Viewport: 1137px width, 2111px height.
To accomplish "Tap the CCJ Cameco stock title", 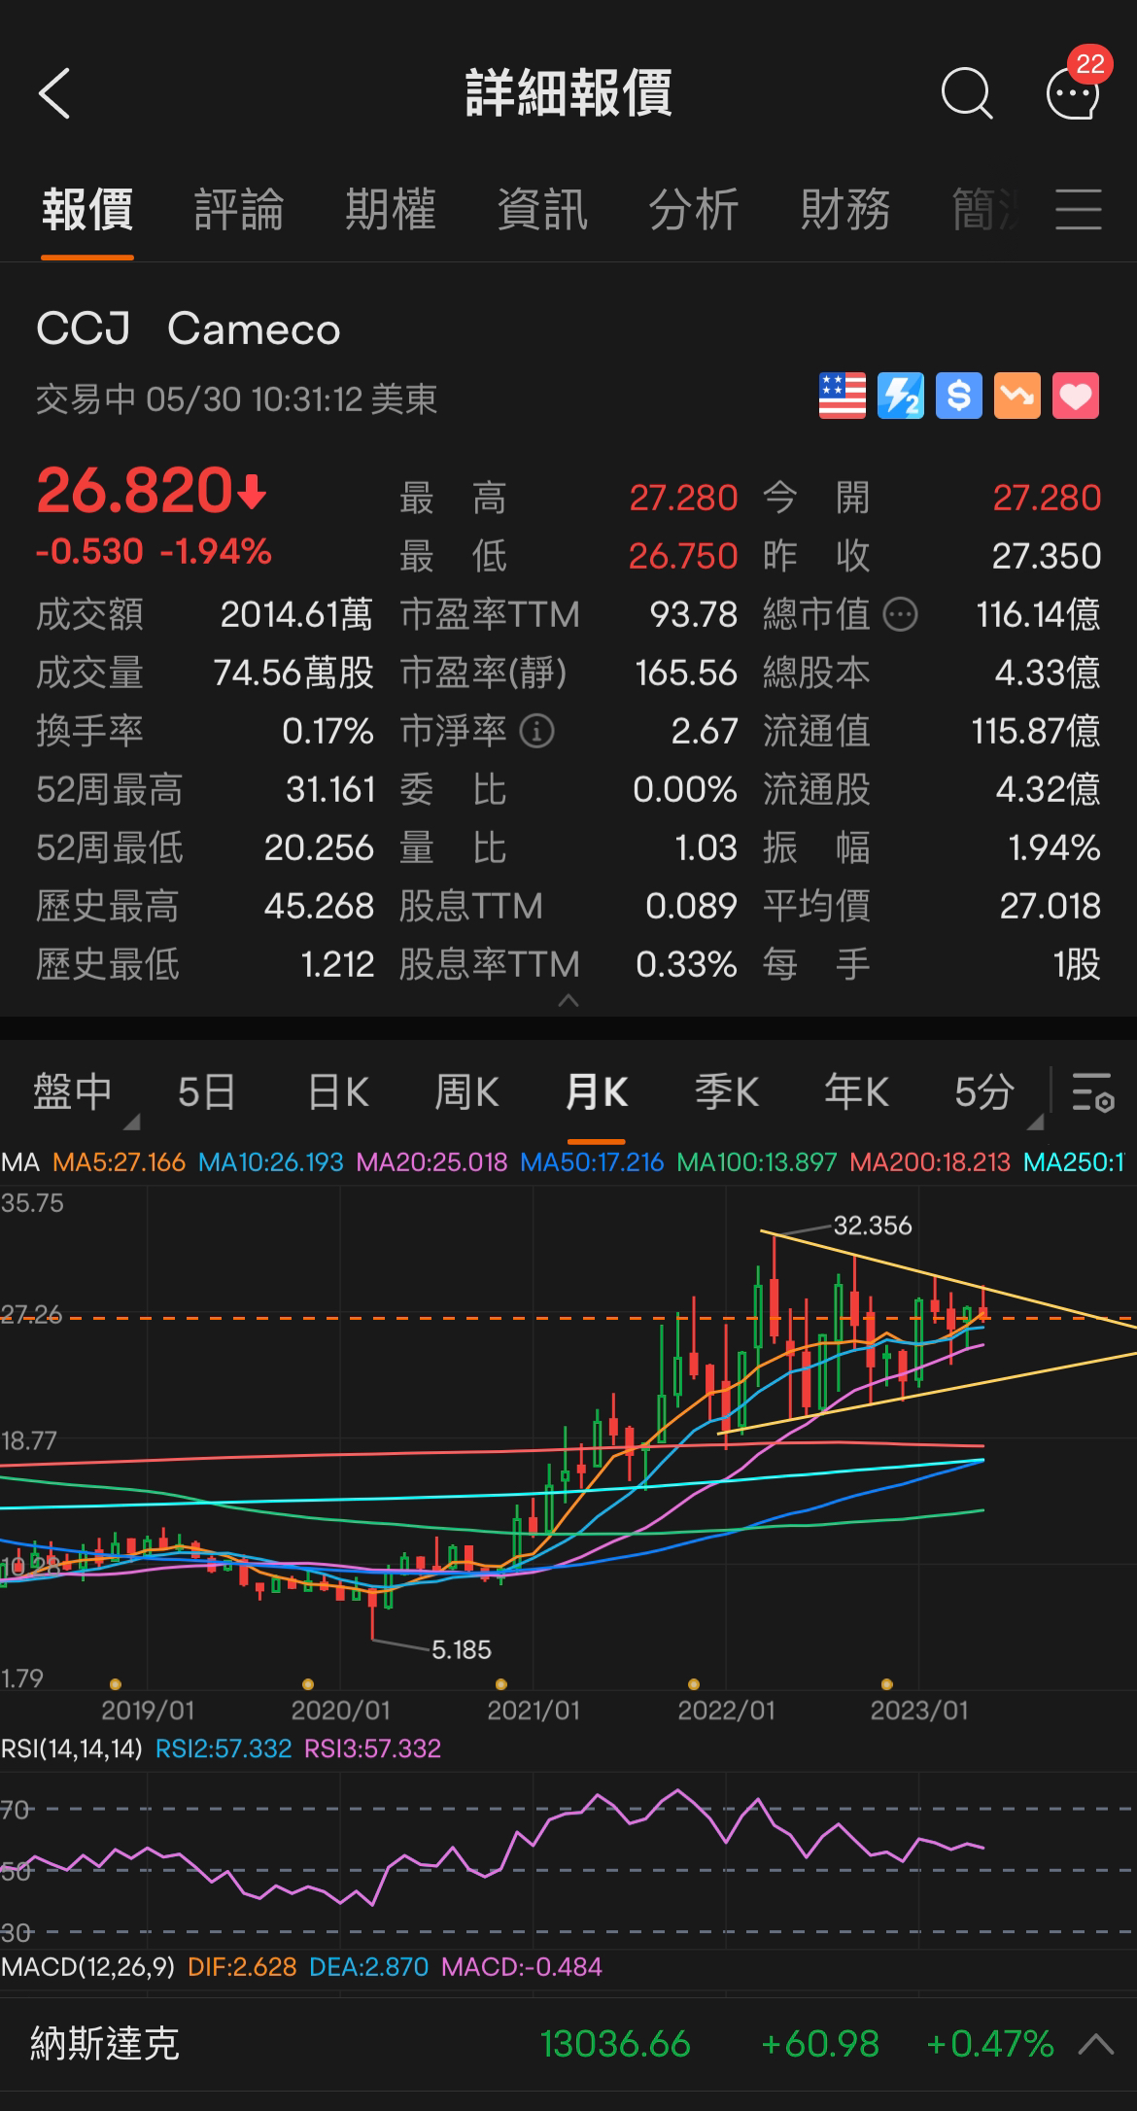I will coord(189,329).
